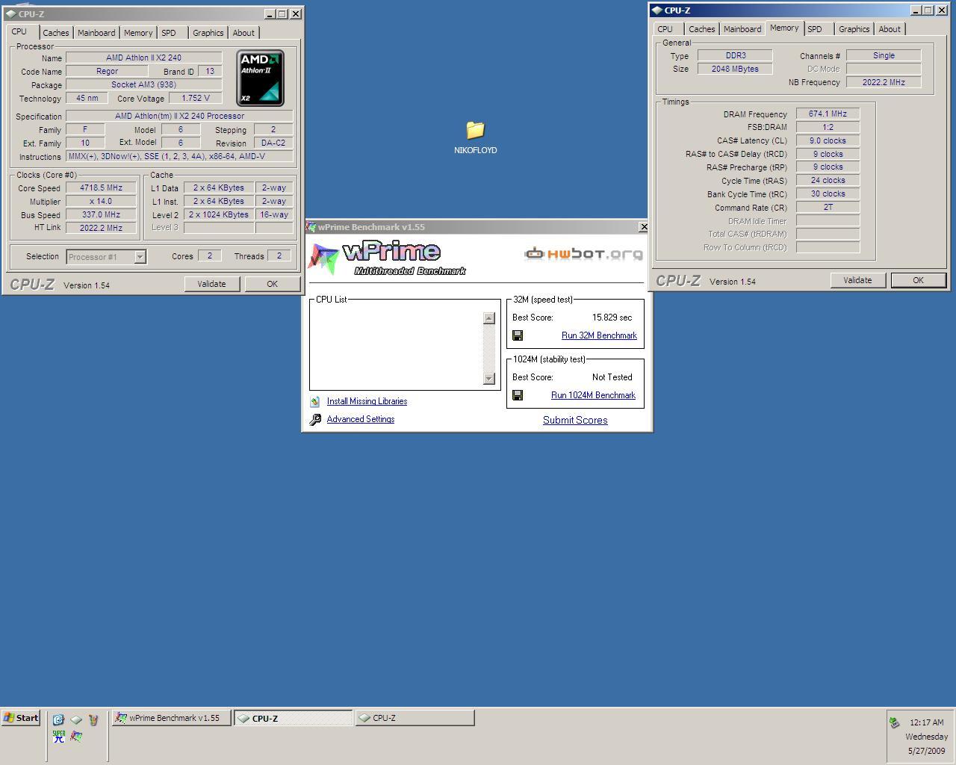The image size is (956, 765).
Task: Click the right CPU-Z window title icon
Action: coord(657,10)
